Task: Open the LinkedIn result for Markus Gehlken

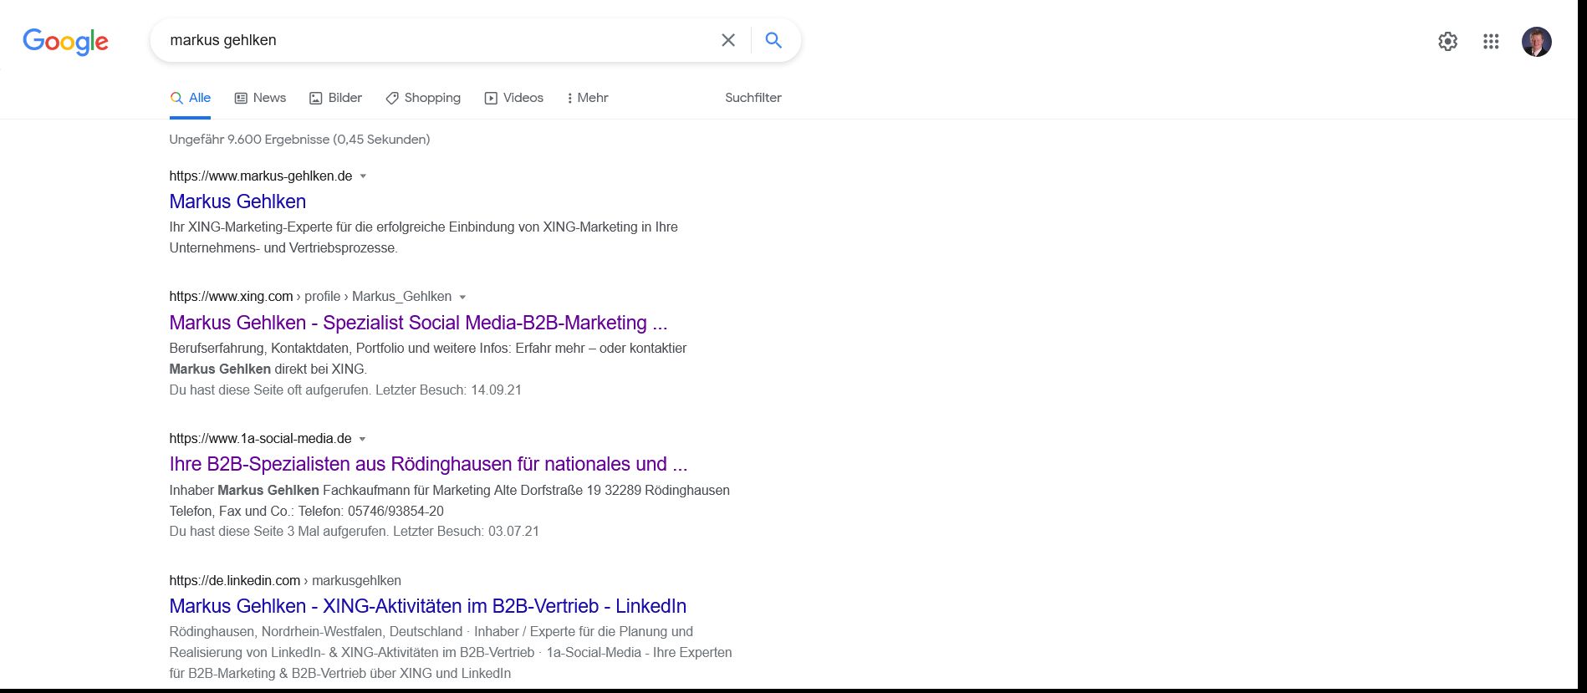Action: (427, 606)
